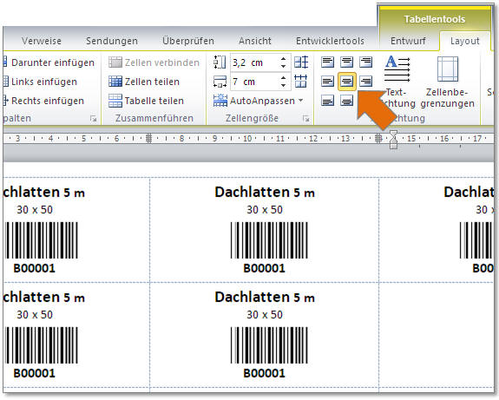Click 'Dachlatten 5 m' in second row middle cell
499x400 pixels.
tap(265, 298)
